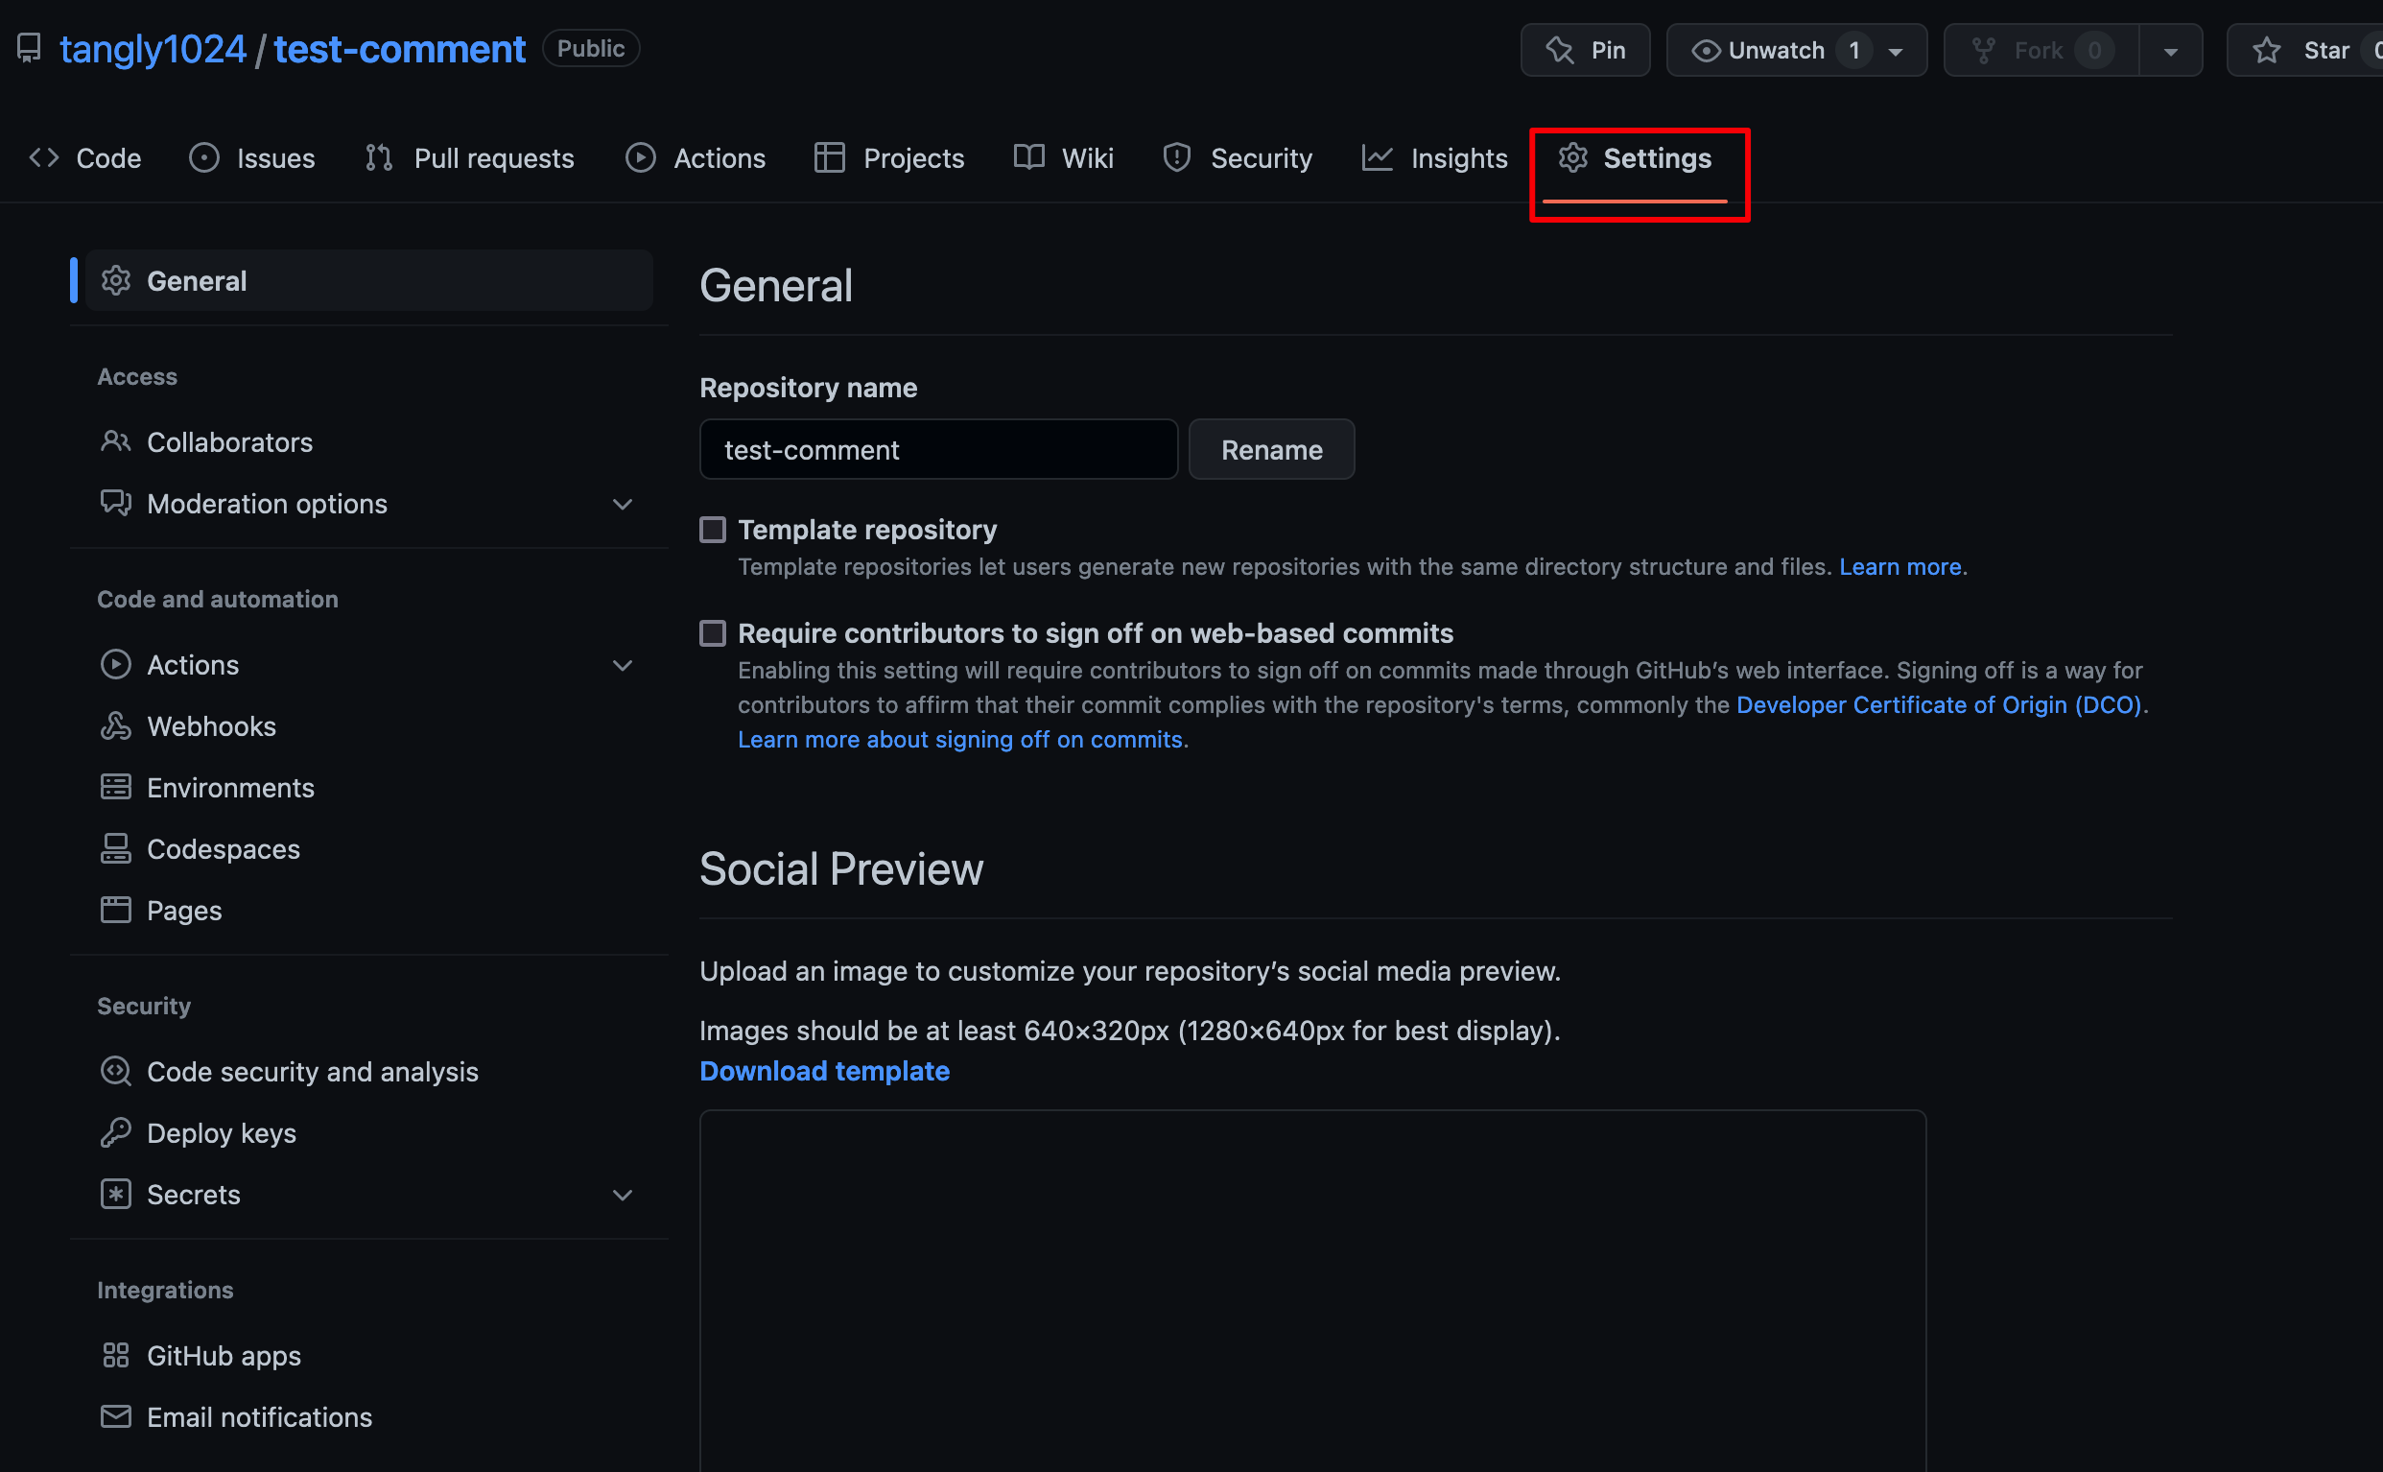
Task: Click the Codespaces icon in sidebar
Action: point(116,849)
